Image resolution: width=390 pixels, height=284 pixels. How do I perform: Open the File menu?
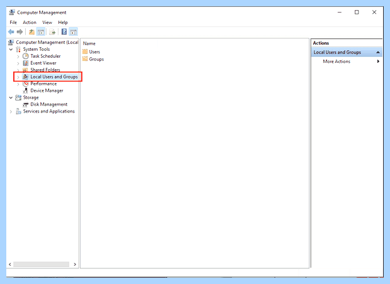[13, 23]
